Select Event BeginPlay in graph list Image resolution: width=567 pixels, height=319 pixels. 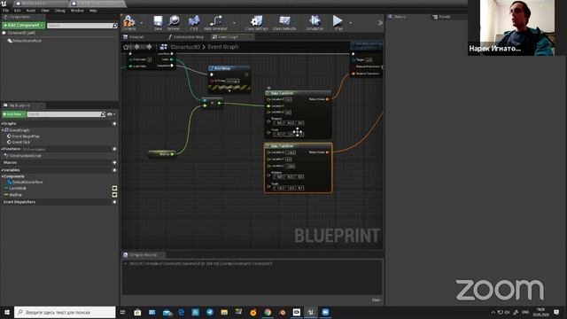(x=26, y=136)
